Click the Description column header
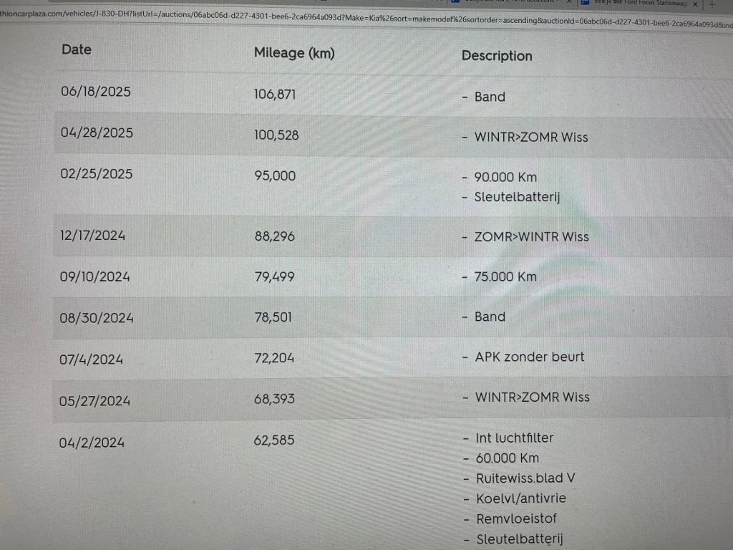The width and height of the screenshot is (733, 550). 497,56
